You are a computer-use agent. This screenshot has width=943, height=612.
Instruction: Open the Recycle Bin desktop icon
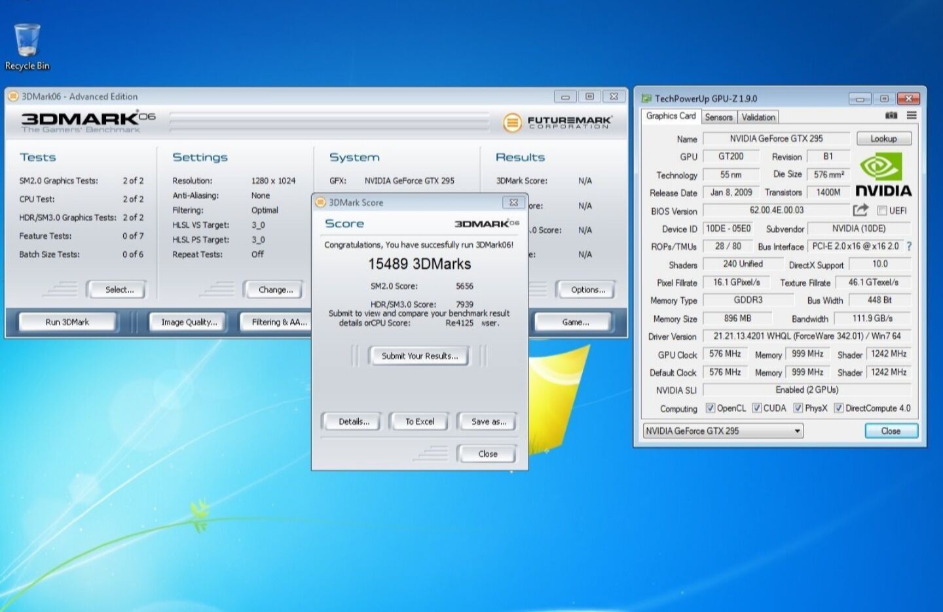(27, 46)
